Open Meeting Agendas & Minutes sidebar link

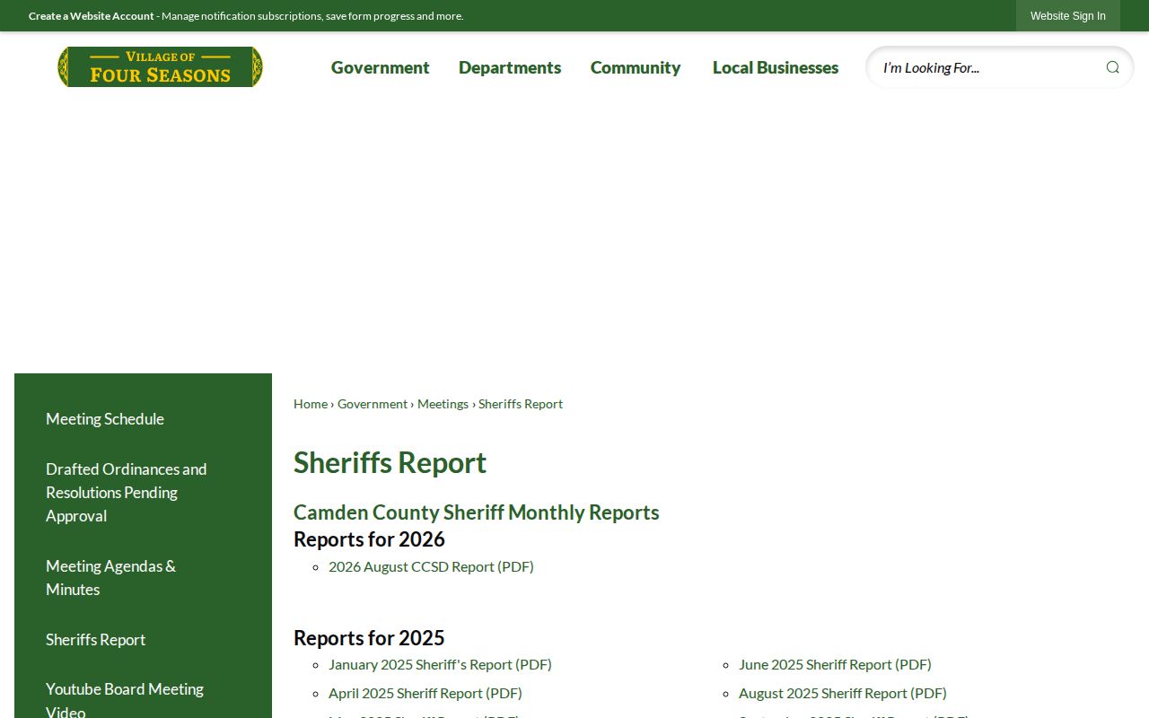[111, 578]
